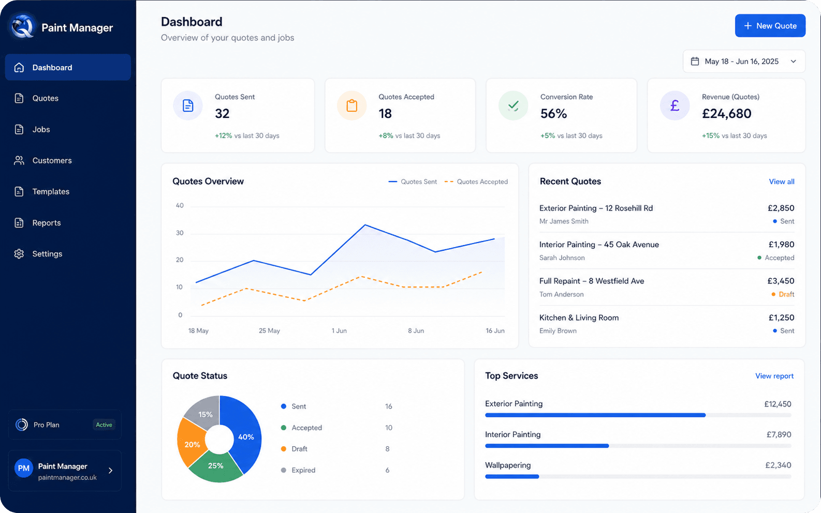Click the Templates icon in sidebar

pyautogui.click(x=19, y=191)
